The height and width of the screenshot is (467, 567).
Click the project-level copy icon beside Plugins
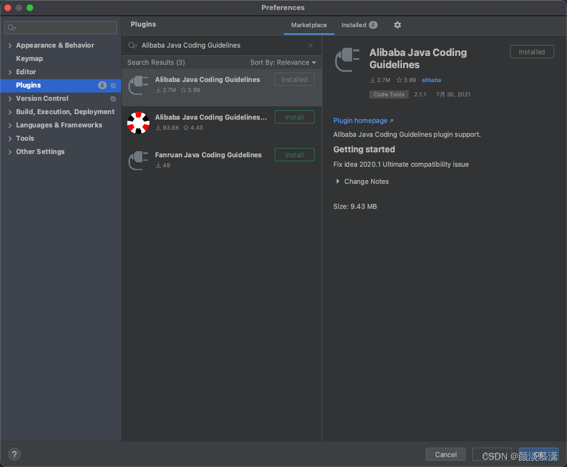[x=113, y=86]
